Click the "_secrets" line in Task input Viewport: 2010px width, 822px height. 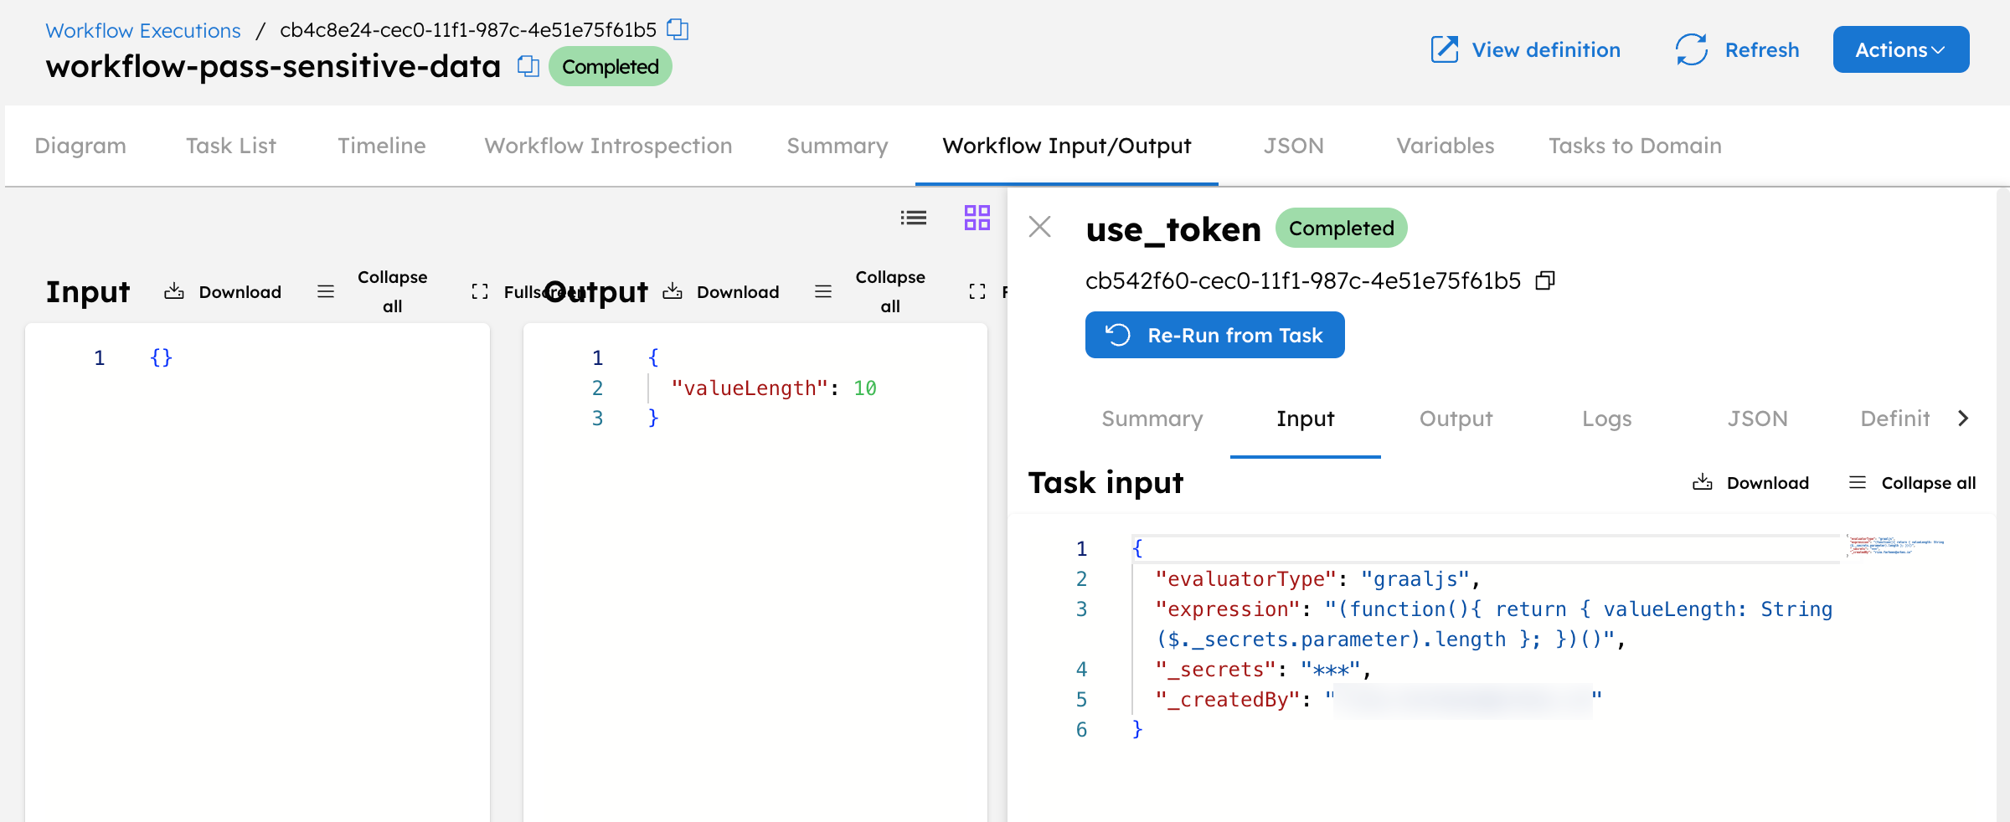pos(1263,670)
